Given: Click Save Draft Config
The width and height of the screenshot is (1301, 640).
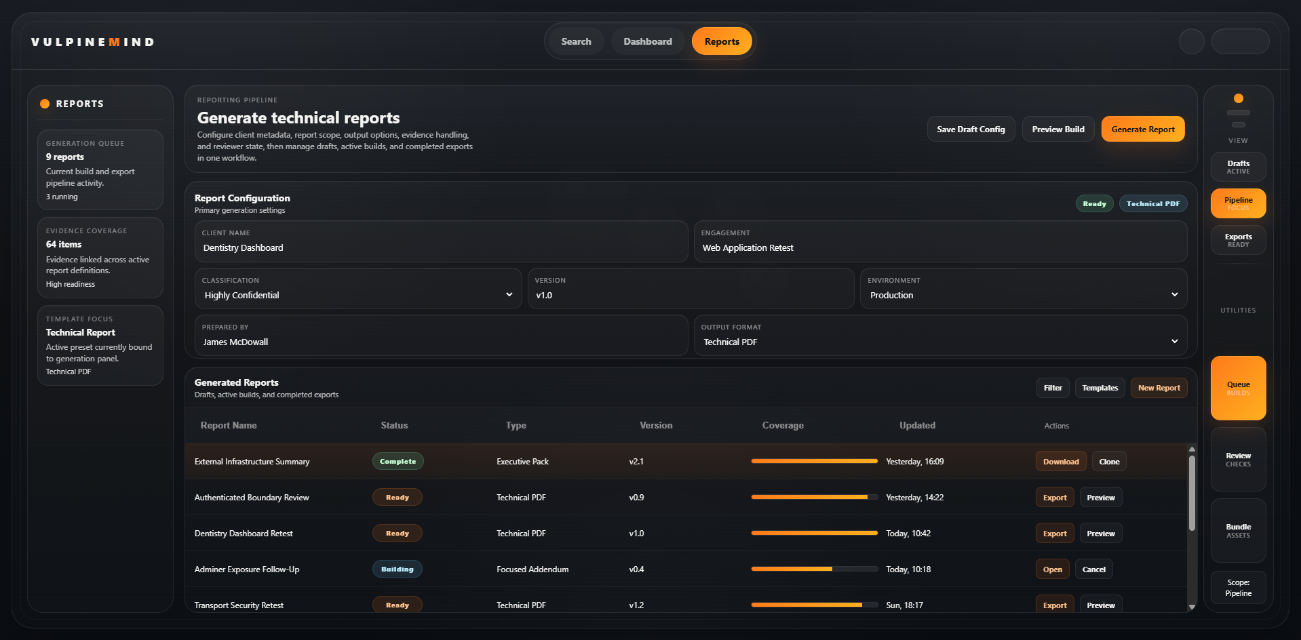Looking at the screenshot, I should [x=970, y=128].
